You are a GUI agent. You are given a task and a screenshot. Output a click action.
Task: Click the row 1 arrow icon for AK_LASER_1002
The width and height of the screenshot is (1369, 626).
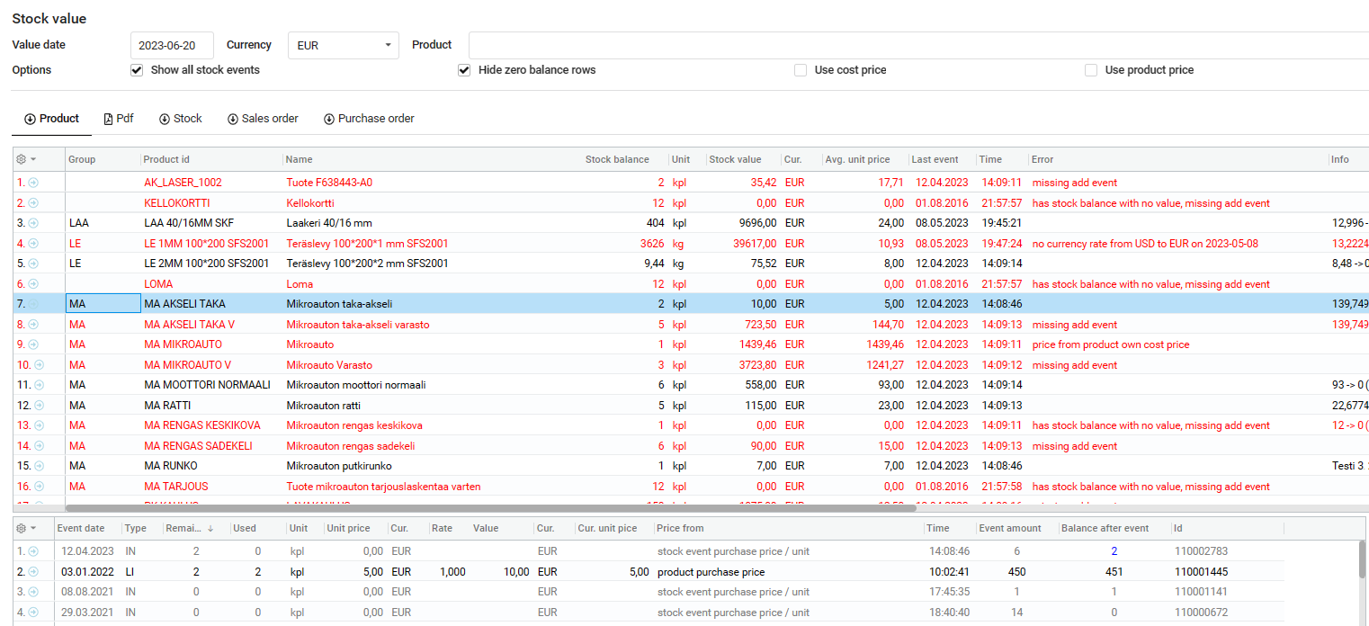[33, 183]
